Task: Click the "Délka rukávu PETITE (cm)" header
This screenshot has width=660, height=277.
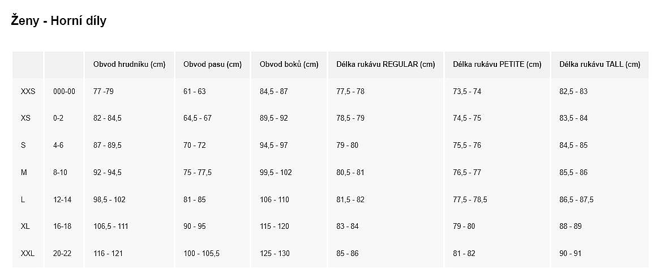Action: click(497, 65)
